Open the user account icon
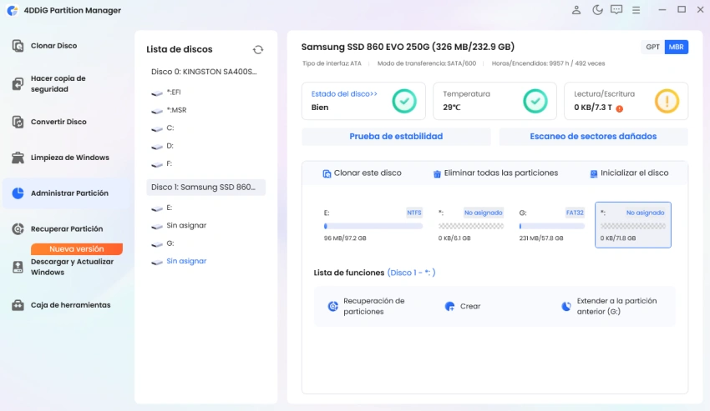The height and width of the screenshot is (411, 710). click(x=576, y=9)
